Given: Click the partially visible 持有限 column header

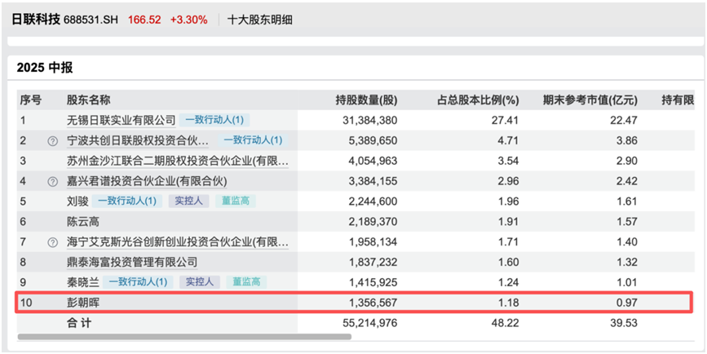Looking at the screenshot, I should (678, 100).
